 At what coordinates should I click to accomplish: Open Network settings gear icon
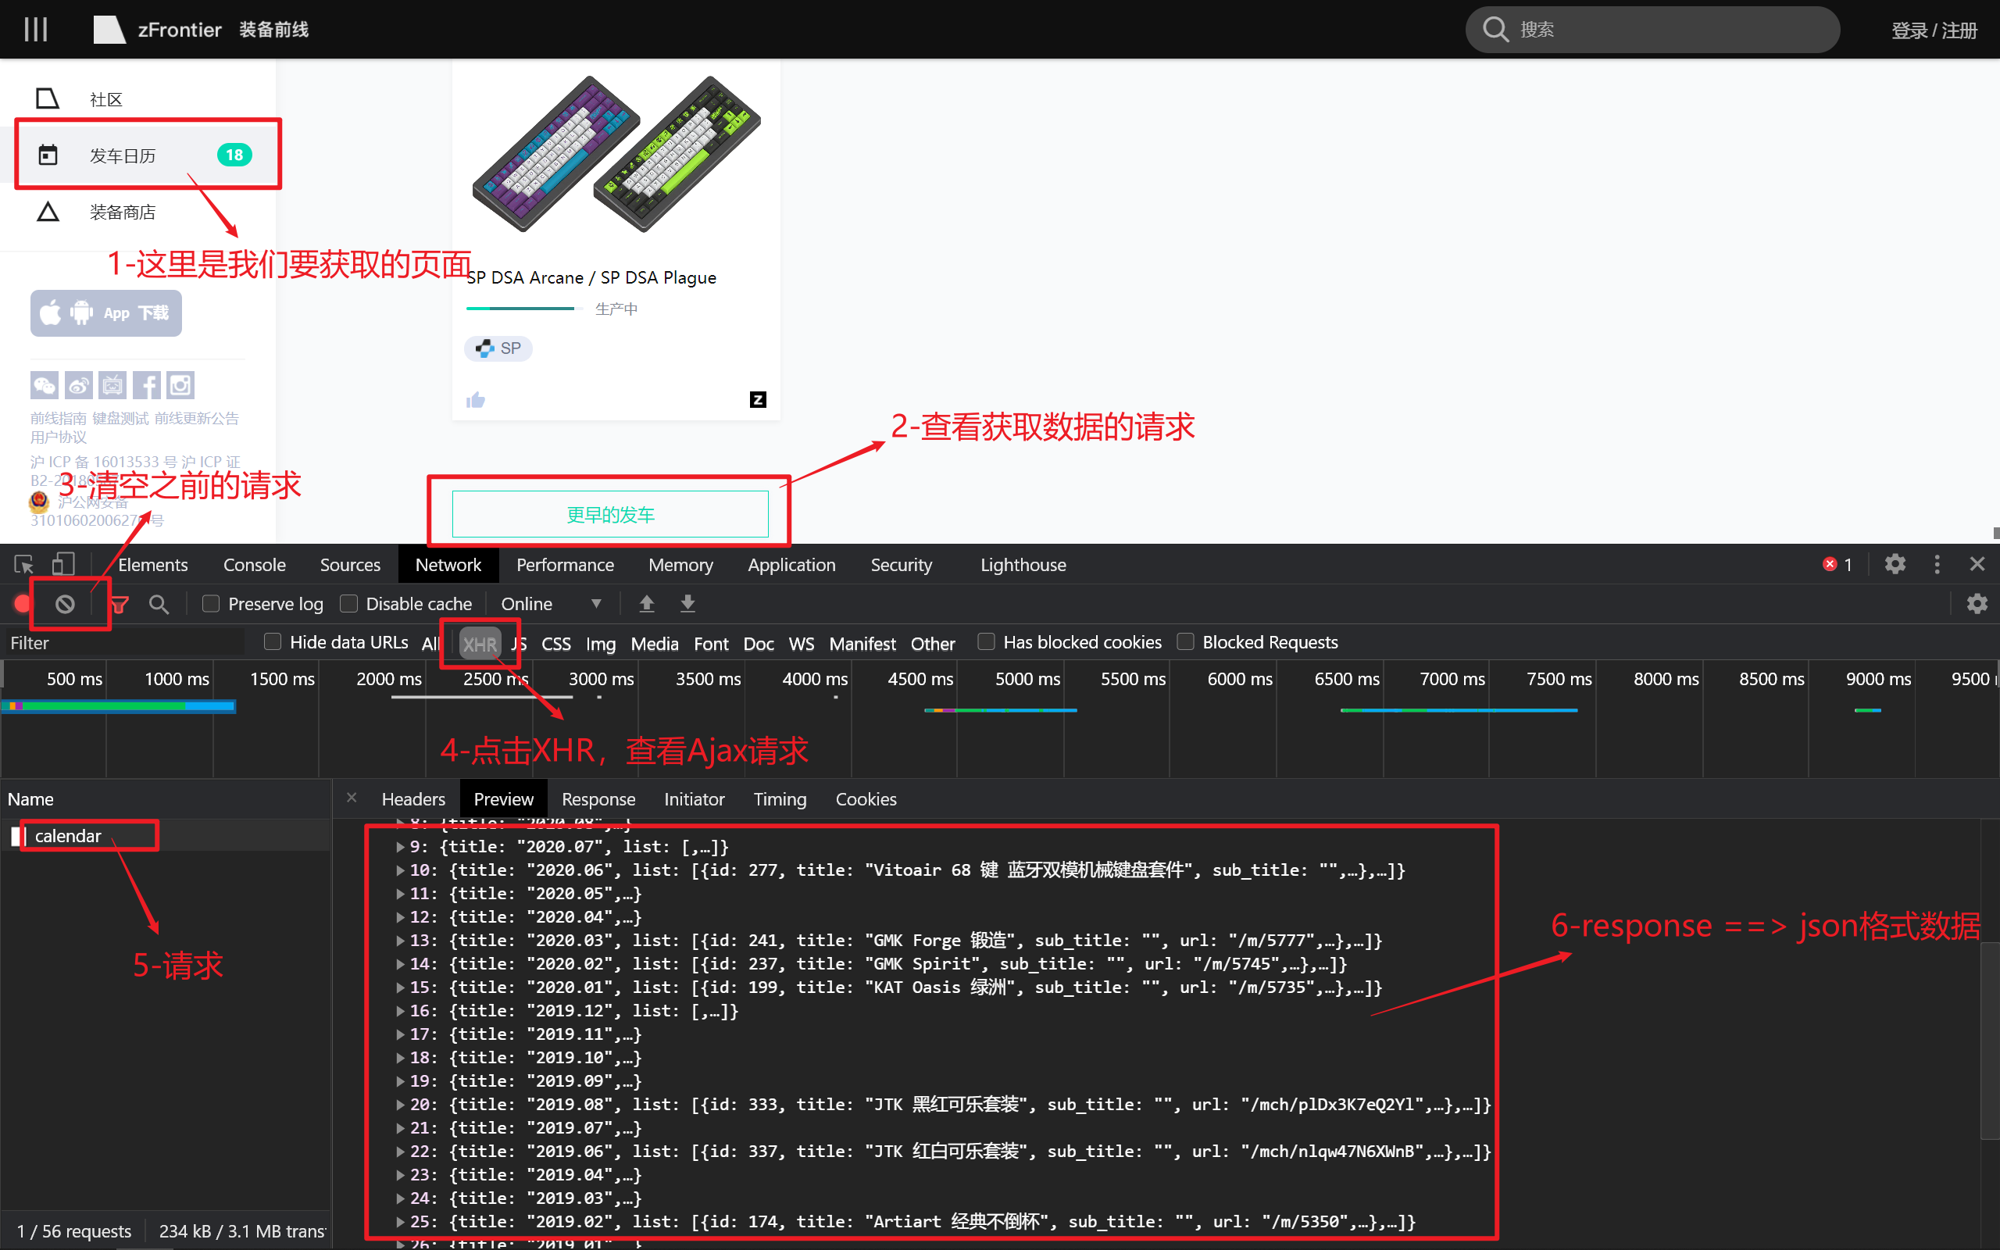click(1977, 605)
